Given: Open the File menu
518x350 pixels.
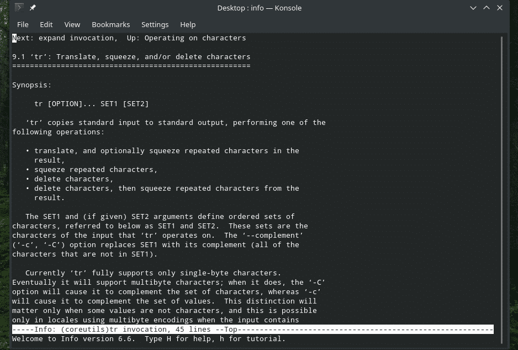Looking at the screenshot, I should [23, 24].
